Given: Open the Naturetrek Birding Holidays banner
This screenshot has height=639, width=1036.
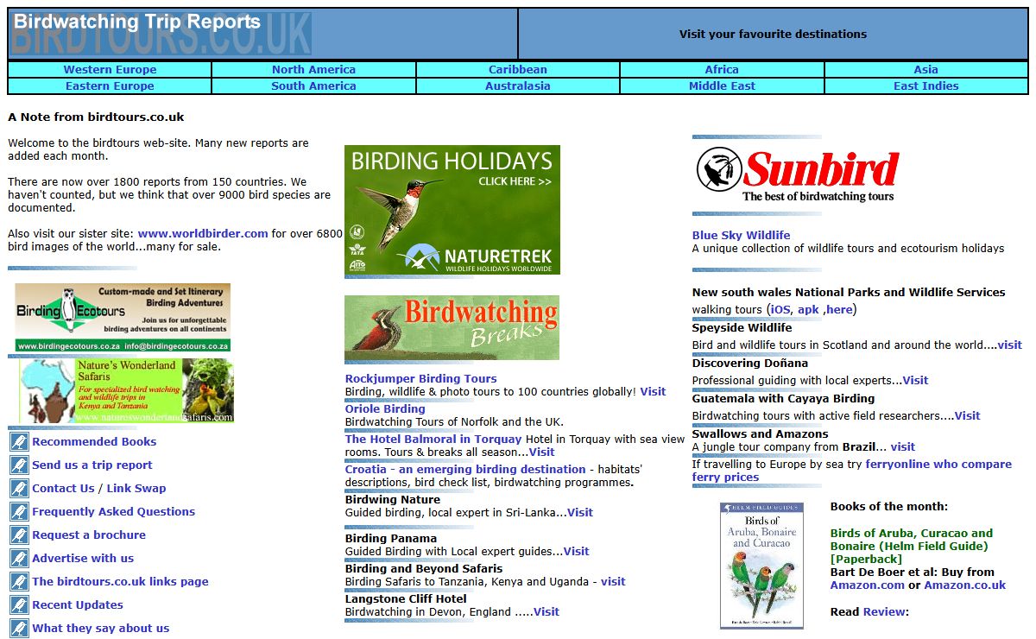Looking at the screenshot, I should tap(452, 210).
